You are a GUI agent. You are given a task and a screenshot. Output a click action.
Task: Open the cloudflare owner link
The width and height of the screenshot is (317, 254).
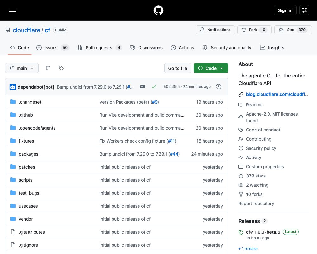[x=27, y=30]
